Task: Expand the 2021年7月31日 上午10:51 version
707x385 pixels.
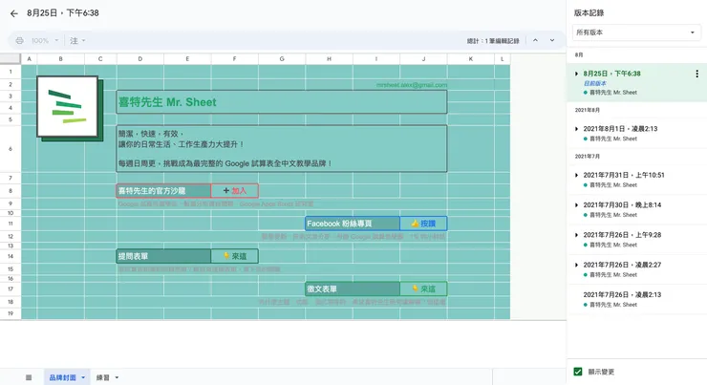Action: [576, 176]
